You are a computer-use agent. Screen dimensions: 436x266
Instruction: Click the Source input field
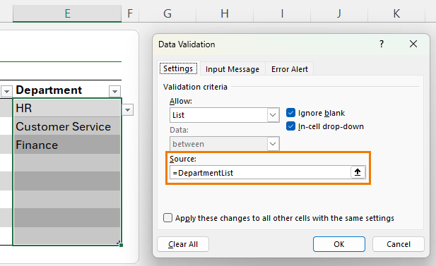pos(260,172)
